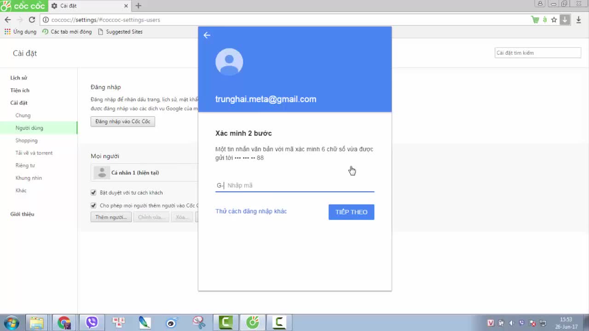Open Giới thiệu in the sidebar
This screenshot has height=331, width=589.
(22, 214)
